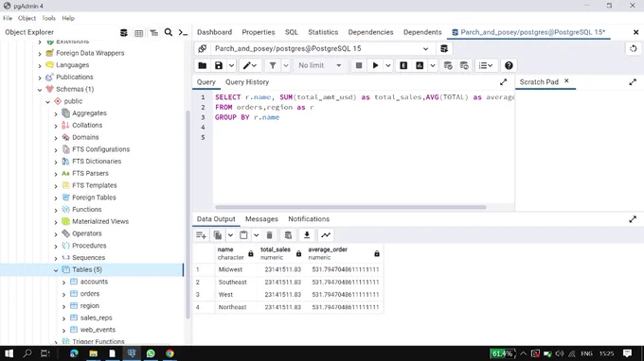The width and height of the screenshot is (644, 361).
Task: Open the explain options dropdown arrow
Action: 432,65
